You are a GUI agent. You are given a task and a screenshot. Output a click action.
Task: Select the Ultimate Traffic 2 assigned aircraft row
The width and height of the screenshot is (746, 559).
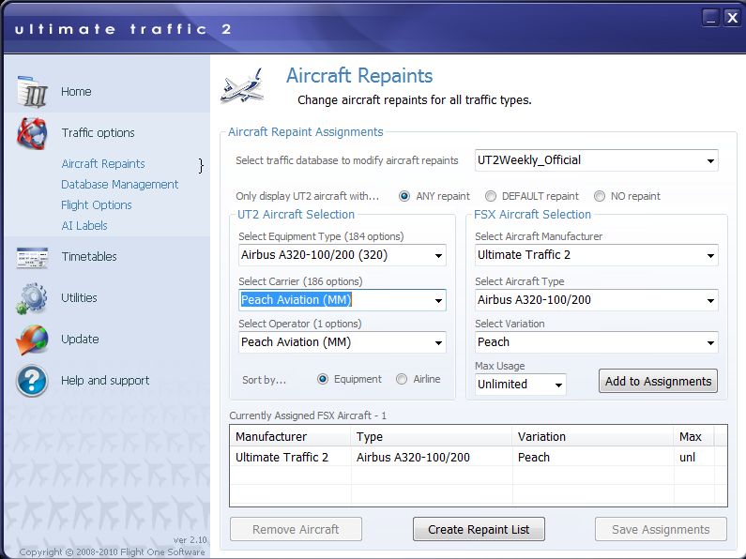pos(479,458)
